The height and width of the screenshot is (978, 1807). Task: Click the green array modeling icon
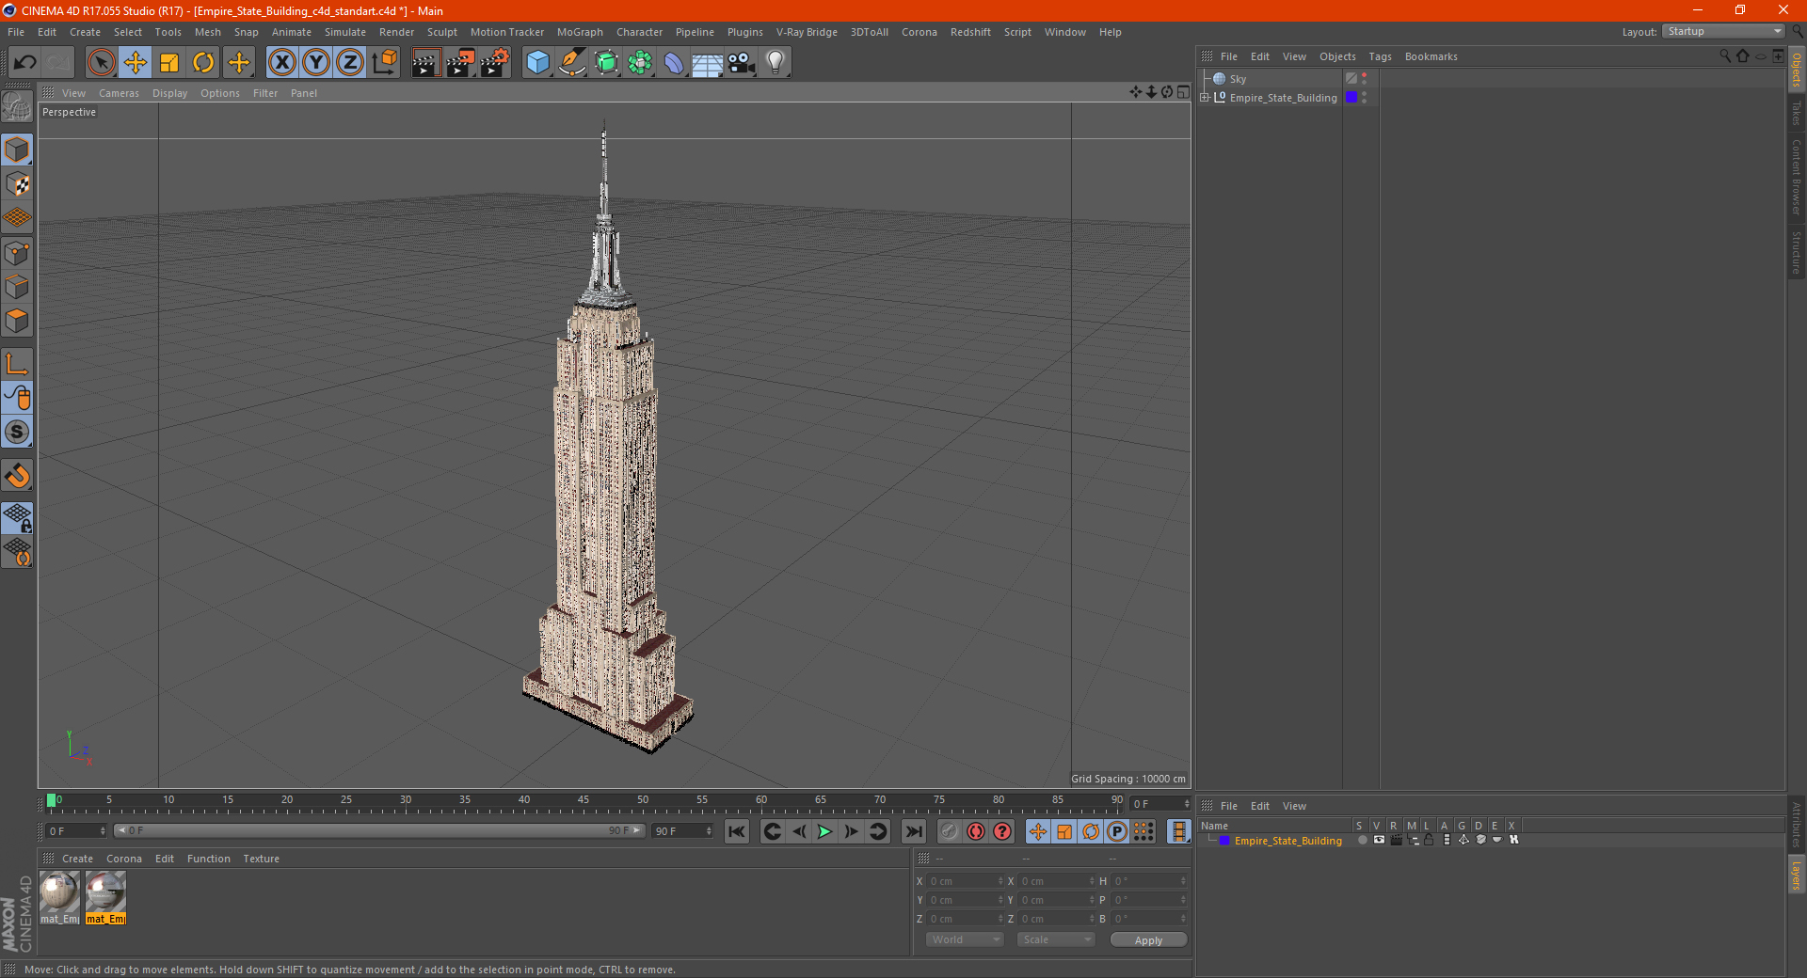pyautogui.click(x=640, y=63)
